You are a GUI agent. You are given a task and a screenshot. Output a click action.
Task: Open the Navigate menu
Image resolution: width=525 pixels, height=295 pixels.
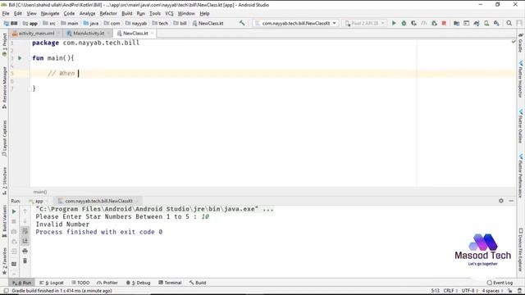coord(50,13)
